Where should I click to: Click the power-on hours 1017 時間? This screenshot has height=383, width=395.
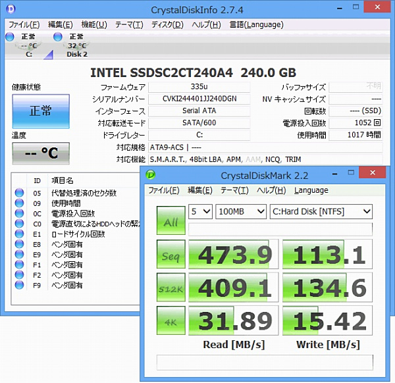[x=355, y=135]
